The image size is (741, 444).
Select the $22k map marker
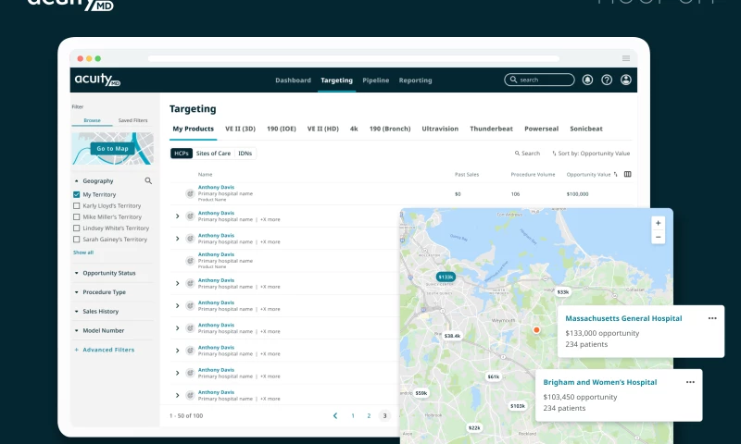tap(474, 428)
